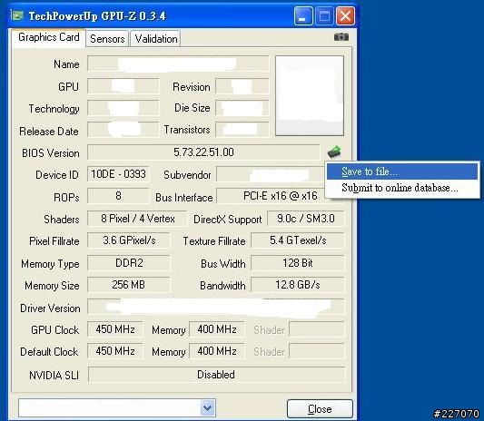Click the Pixel Fillrate value 3.6 GPixel/s
This screenshot has width=484, height=421.
tap(129, 240)
